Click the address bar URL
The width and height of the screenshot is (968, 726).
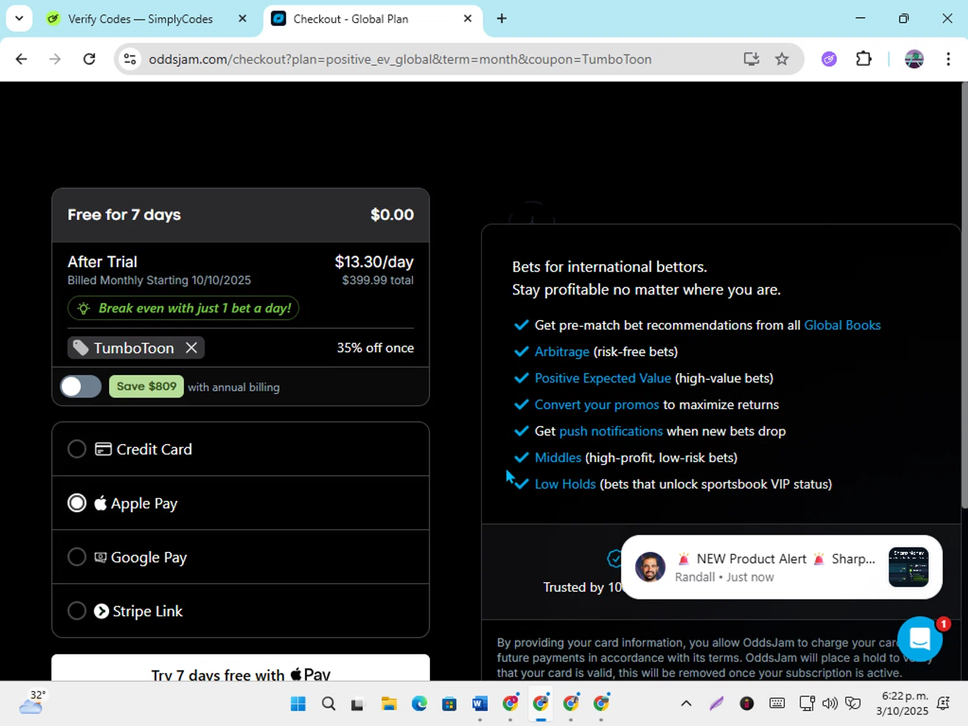[x=400, y=59]
